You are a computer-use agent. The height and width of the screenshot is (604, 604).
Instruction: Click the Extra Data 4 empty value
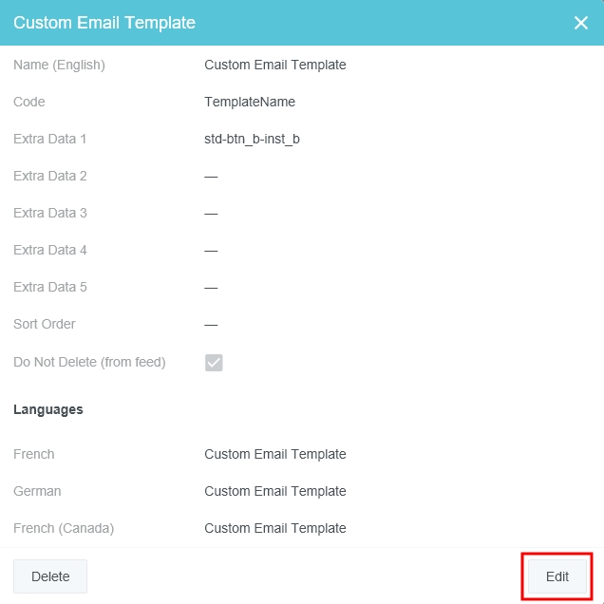click(211, 251)
